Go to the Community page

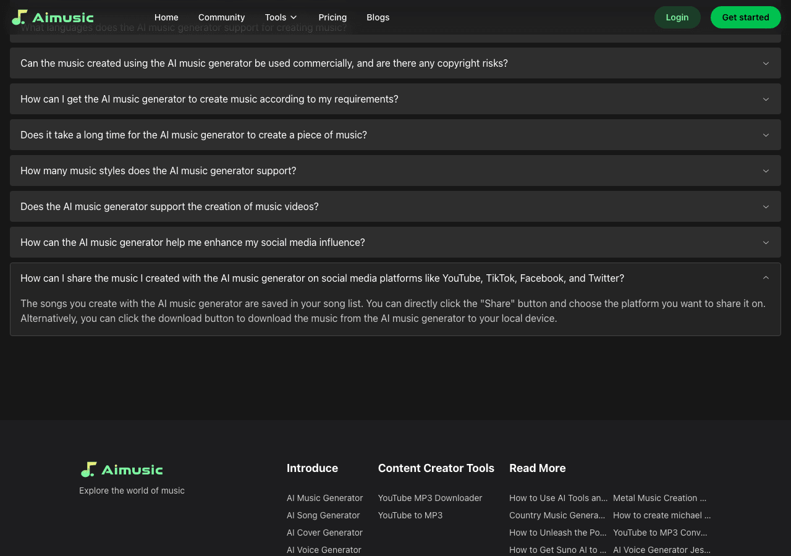(x=221, y=17)
